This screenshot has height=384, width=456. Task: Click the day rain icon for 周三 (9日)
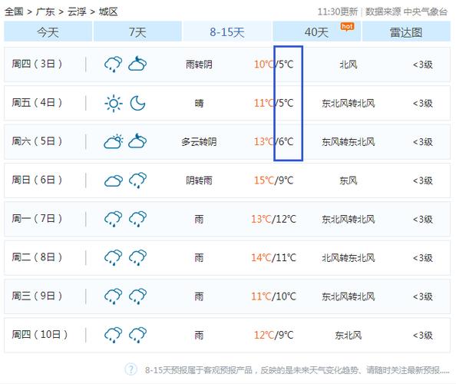coord(113,296)
